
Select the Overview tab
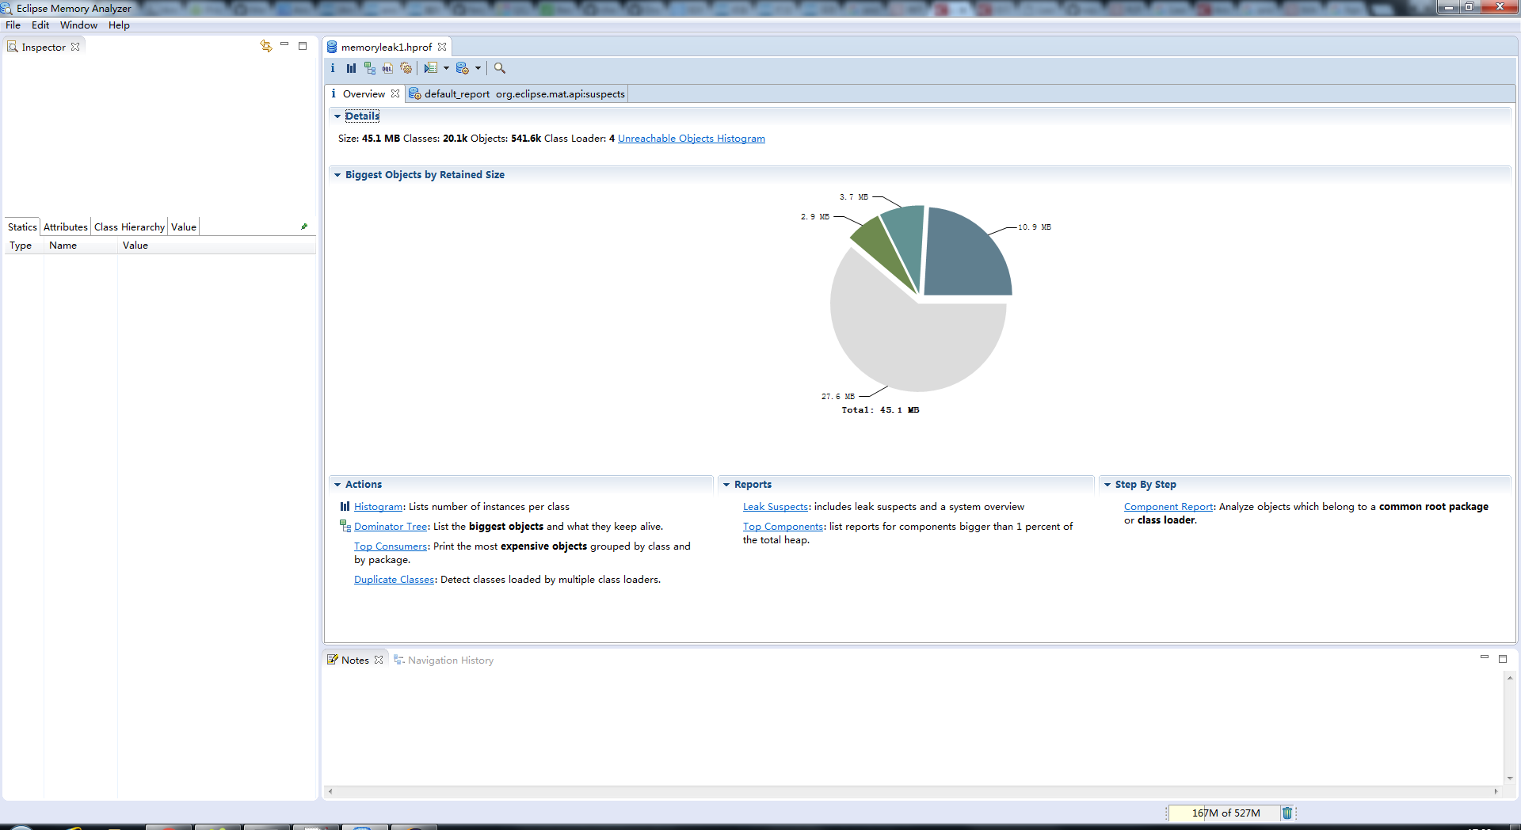point(364,93)
